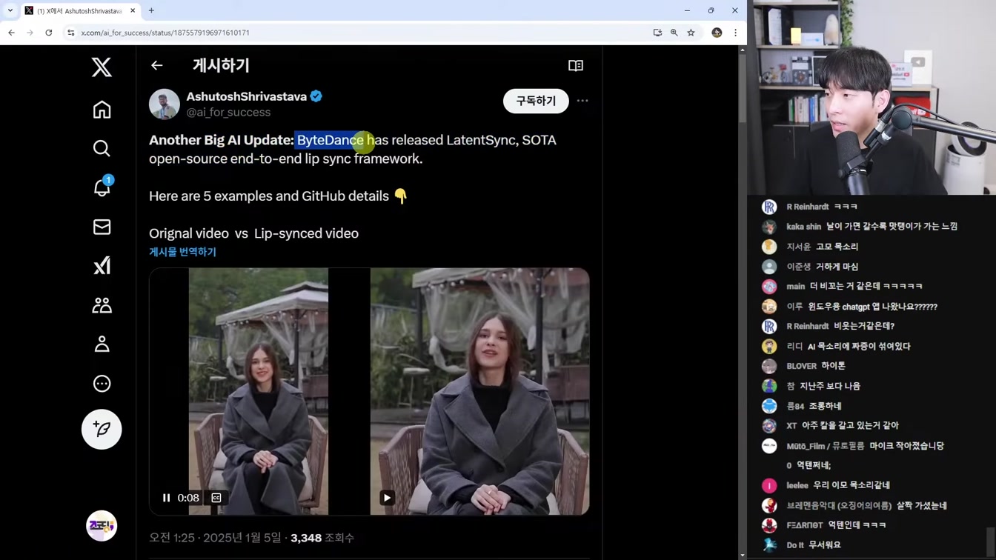Image resolution: width=996 pixels, height=560 pixels.
Task: Click chat message from kaka shin
Action: click(871, 227)
